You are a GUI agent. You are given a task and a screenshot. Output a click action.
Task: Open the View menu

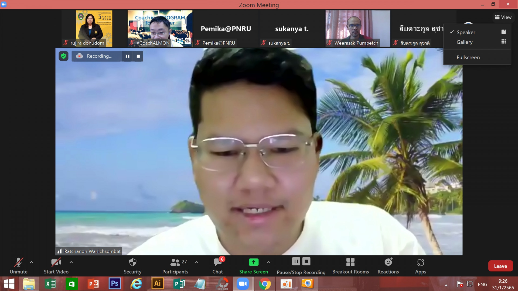(x=503, y=17)
